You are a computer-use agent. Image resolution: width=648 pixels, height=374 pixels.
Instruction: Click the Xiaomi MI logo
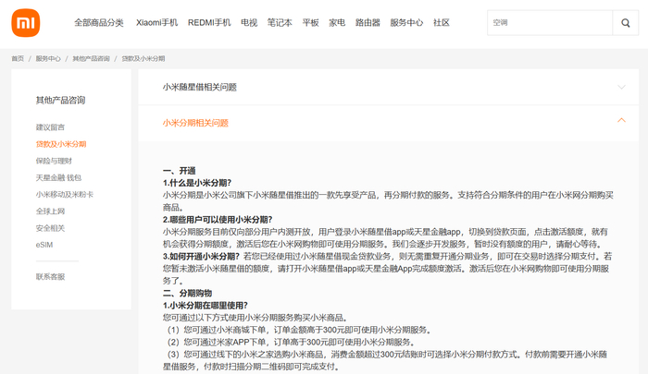click(x=26, y=23)
